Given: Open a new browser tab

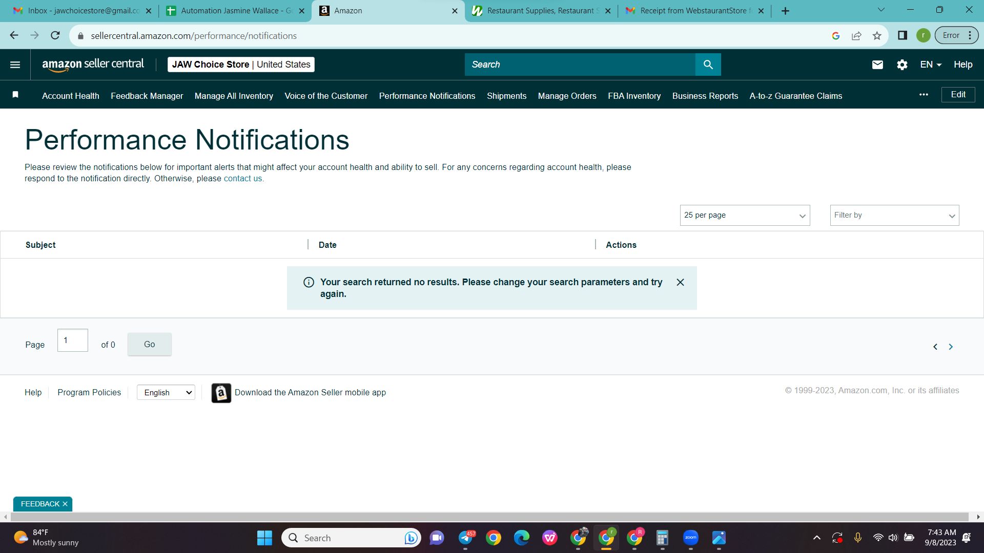Looking at the screenshot, I should click(785, 11).
